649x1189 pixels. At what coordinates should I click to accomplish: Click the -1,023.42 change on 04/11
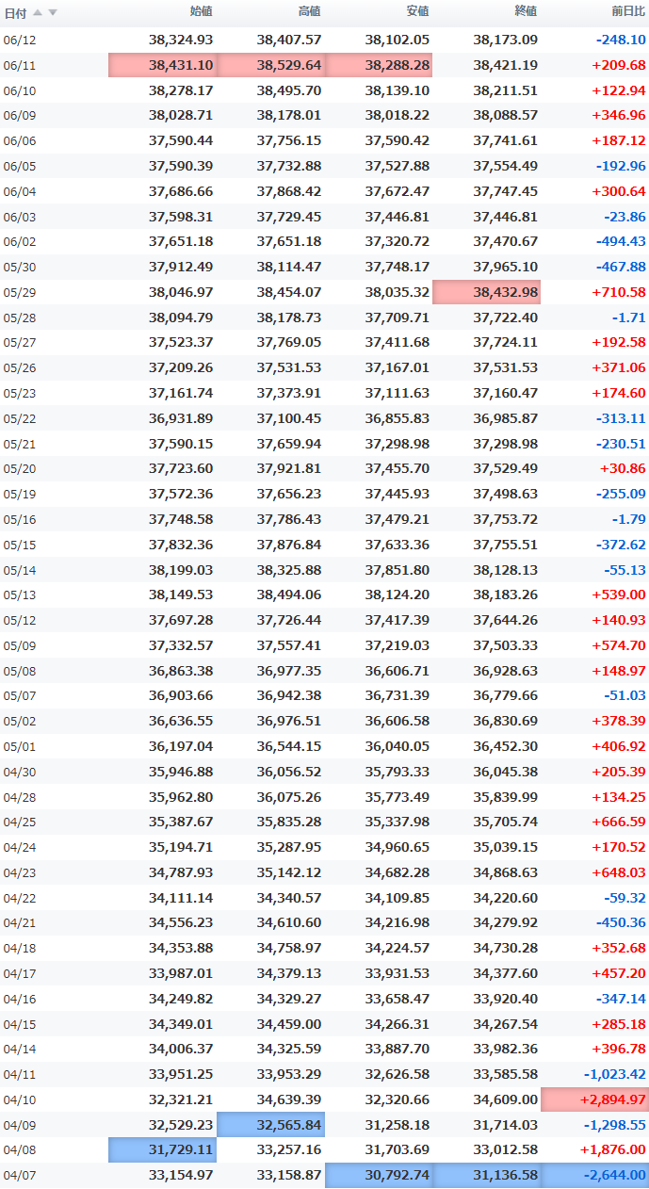coord(614,1074)
